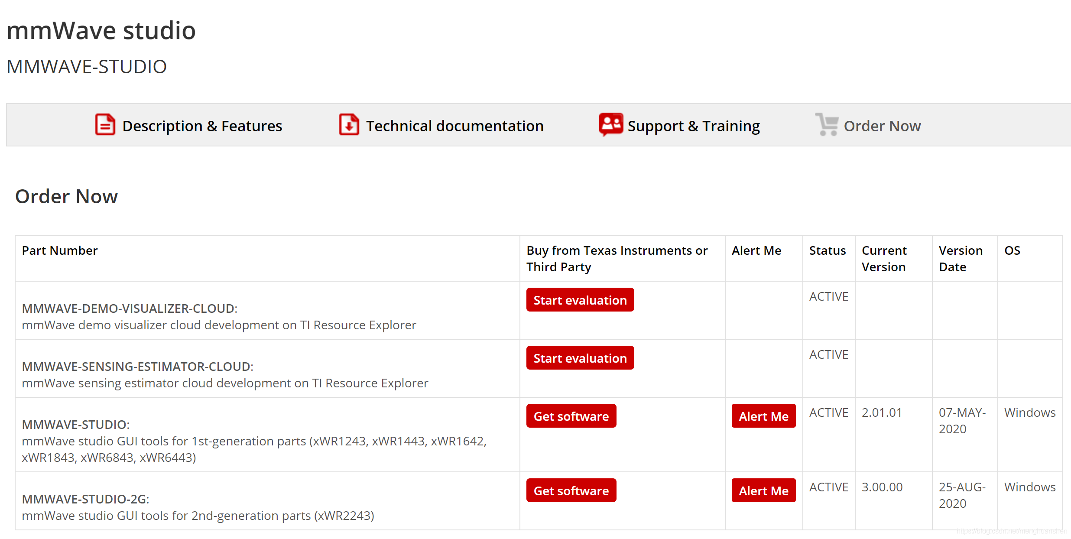
Task: Click the Technical documentation download icon
Action: (349, 125)
